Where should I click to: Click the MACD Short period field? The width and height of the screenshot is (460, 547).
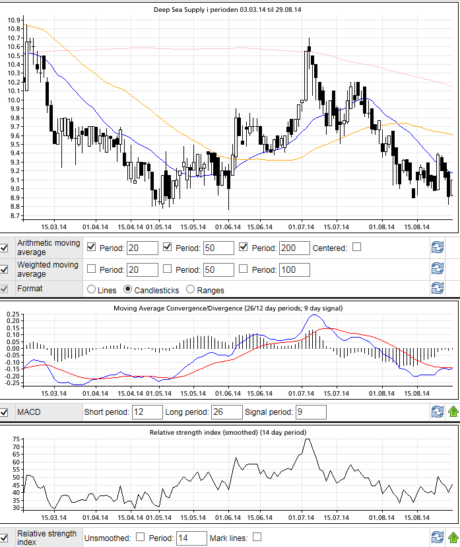(x=147, y=412)
